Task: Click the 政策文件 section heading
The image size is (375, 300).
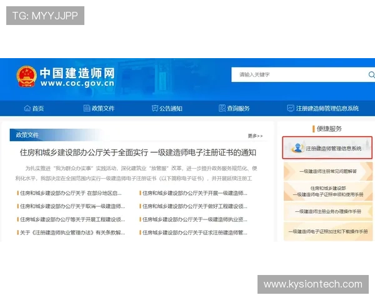Action: click(27, 135)
